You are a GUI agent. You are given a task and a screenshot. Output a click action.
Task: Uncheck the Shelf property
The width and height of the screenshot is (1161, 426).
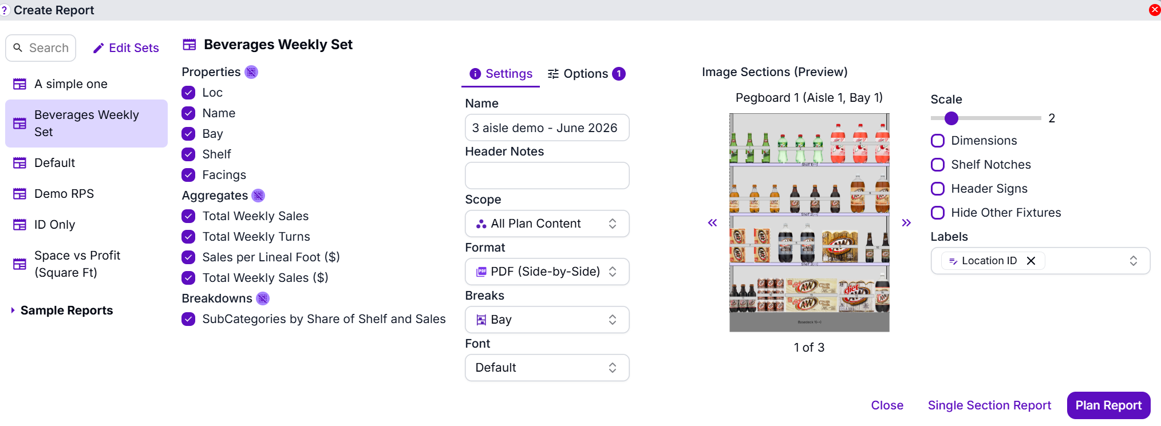188,154
